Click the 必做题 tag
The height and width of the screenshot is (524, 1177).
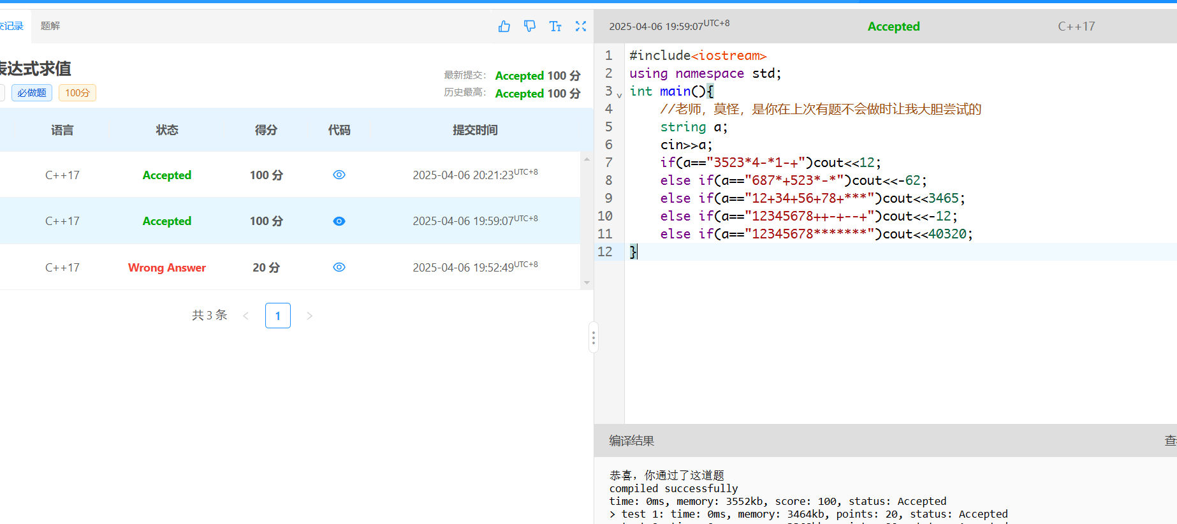pos(32,93)
